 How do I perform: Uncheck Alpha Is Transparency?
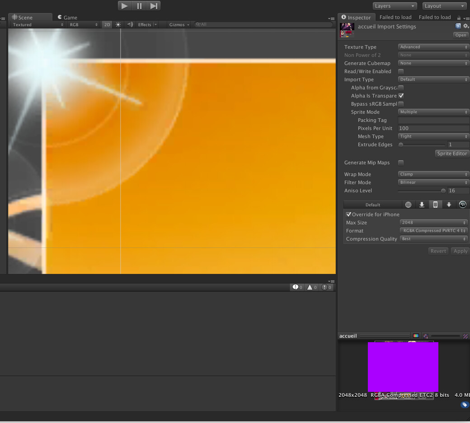tap(401, 95)
